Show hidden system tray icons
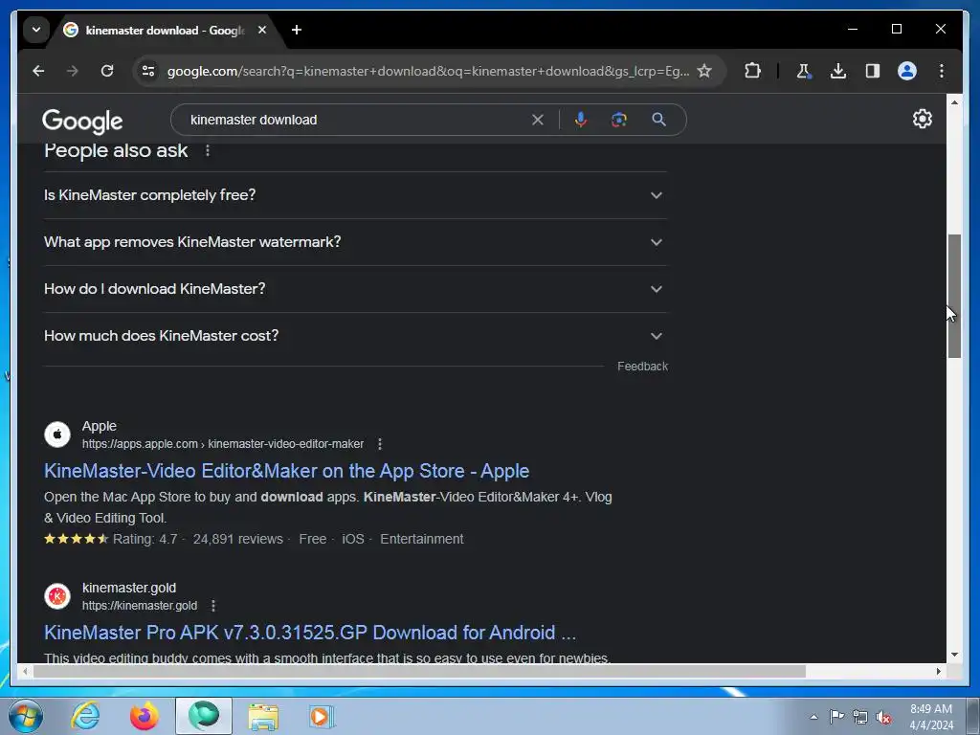This screenshot has width=980, height=735. [x=813, y=717]
